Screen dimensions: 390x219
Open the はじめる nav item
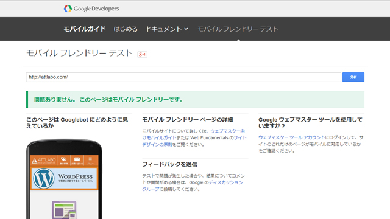click(126, 29)
